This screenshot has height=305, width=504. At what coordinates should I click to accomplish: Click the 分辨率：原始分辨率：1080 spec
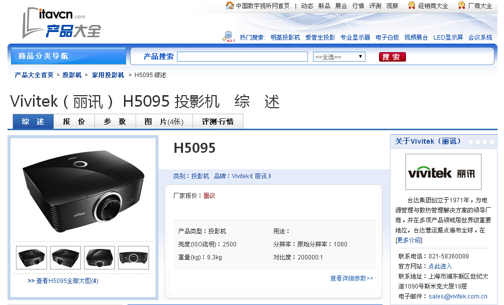click(310, 244)
